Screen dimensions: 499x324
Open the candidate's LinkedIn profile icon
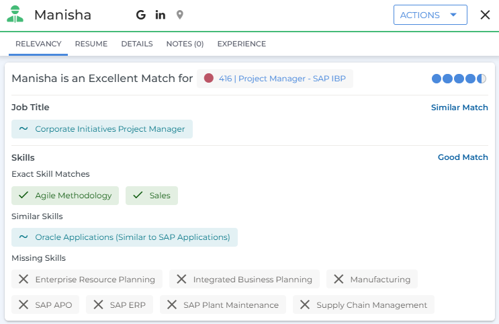tap(160, 15)
